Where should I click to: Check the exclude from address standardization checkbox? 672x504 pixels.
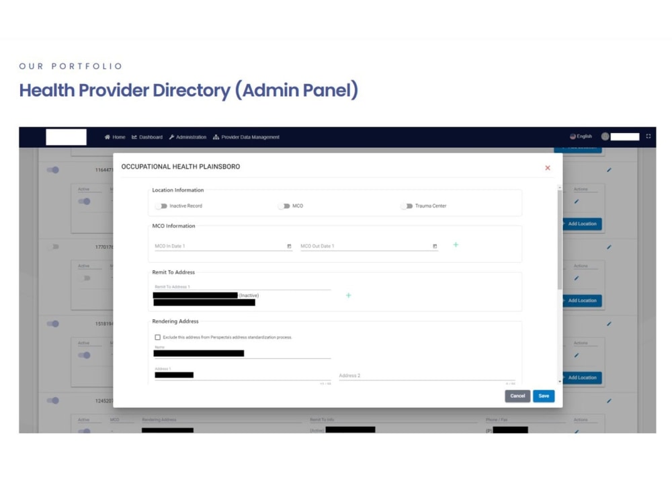[157, 337]
